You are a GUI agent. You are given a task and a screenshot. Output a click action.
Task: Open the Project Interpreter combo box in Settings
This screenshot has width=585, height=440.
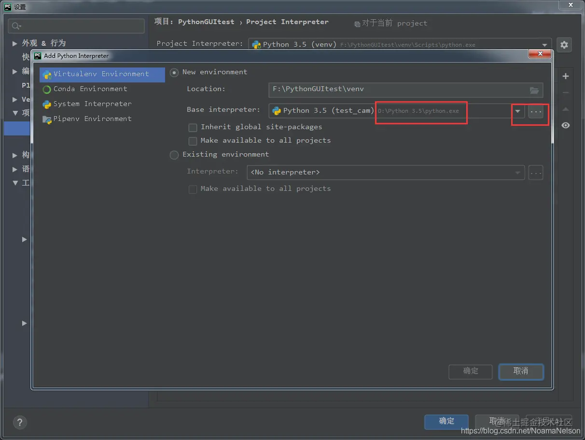400,44
